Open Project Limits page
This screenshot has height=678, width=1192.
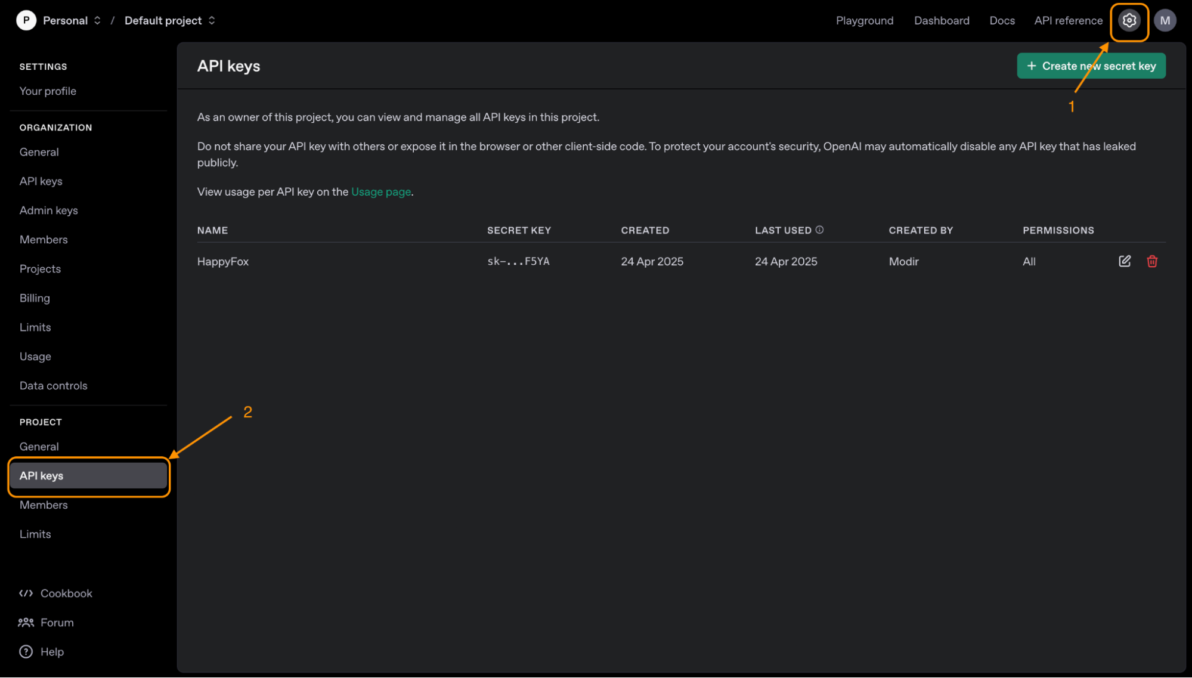tap(35, 534)
